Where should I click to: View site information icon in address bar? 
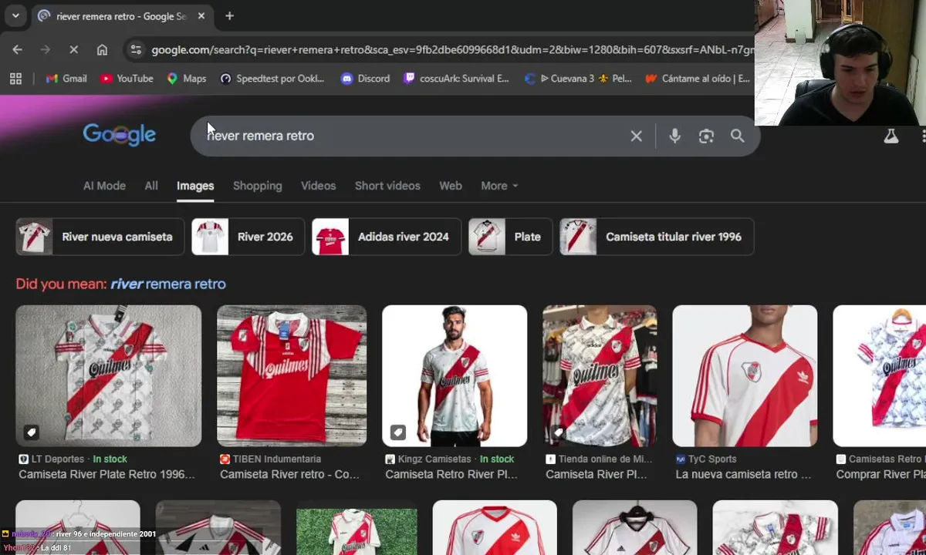136,49
